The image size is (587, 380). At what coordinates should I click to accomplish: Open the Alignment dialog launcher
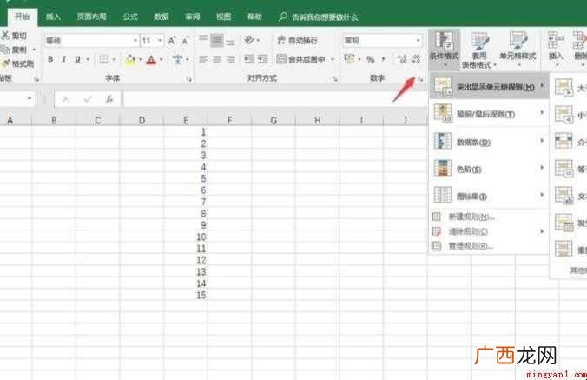[x=334, y=79]
